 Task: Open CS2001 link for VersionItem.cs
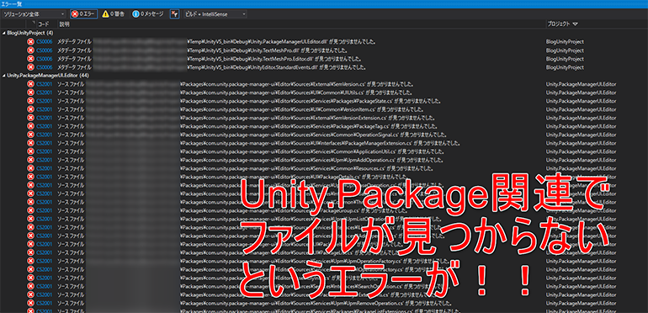(45, 109)
